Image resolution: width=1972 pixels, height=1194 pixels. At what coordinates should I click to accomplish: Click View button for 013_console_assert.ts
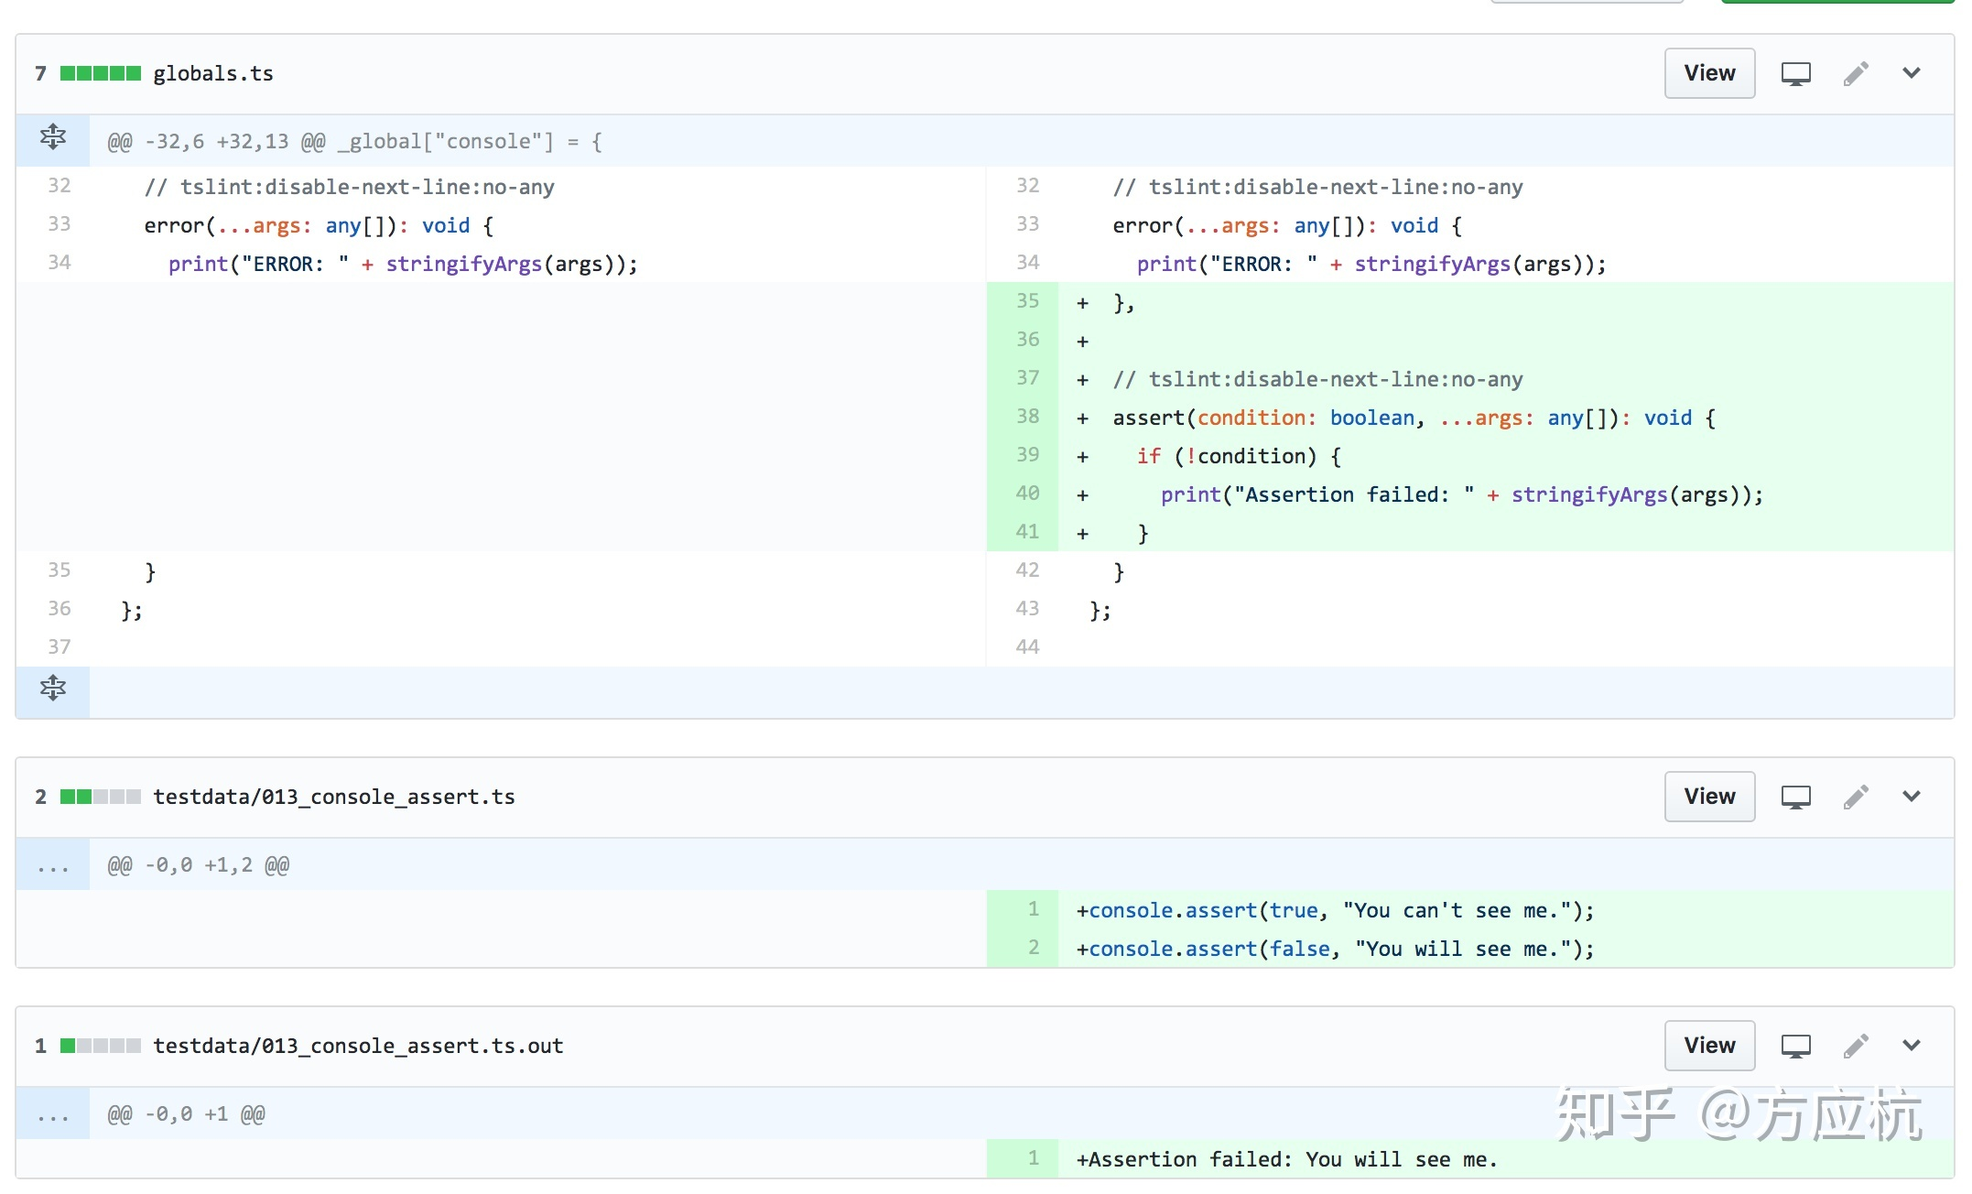click(x=1709, y=797)
